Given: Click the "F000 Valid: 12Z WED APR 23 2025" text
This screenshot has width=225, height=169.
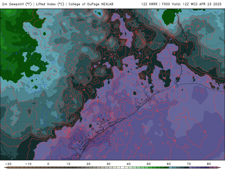Looking at the screenshot, I should coord(192,4).
